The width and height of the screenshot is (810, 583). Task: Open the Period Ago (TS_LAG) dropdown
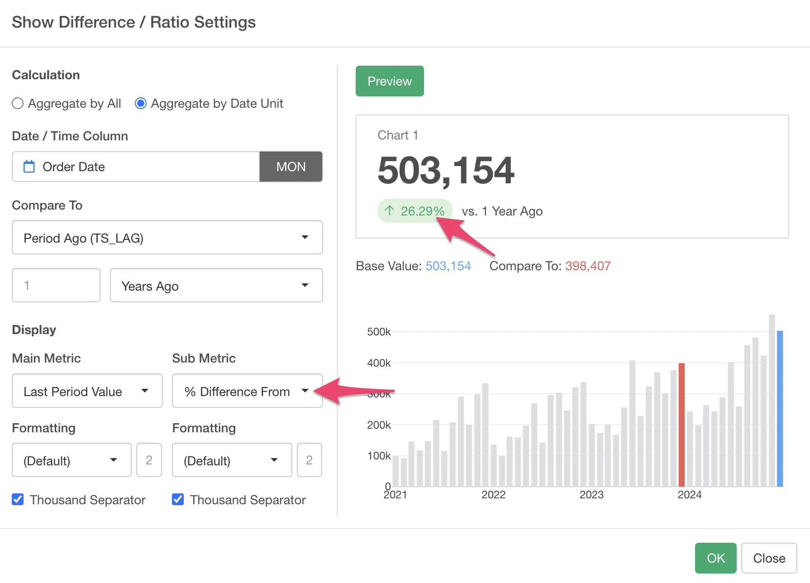tap(167, 238)
